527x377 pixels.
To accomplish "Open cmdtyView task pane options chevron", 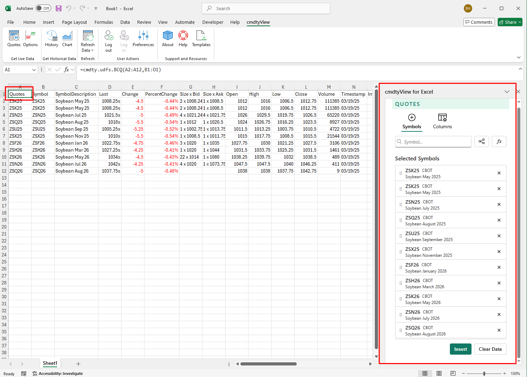I will pos(507,92).
